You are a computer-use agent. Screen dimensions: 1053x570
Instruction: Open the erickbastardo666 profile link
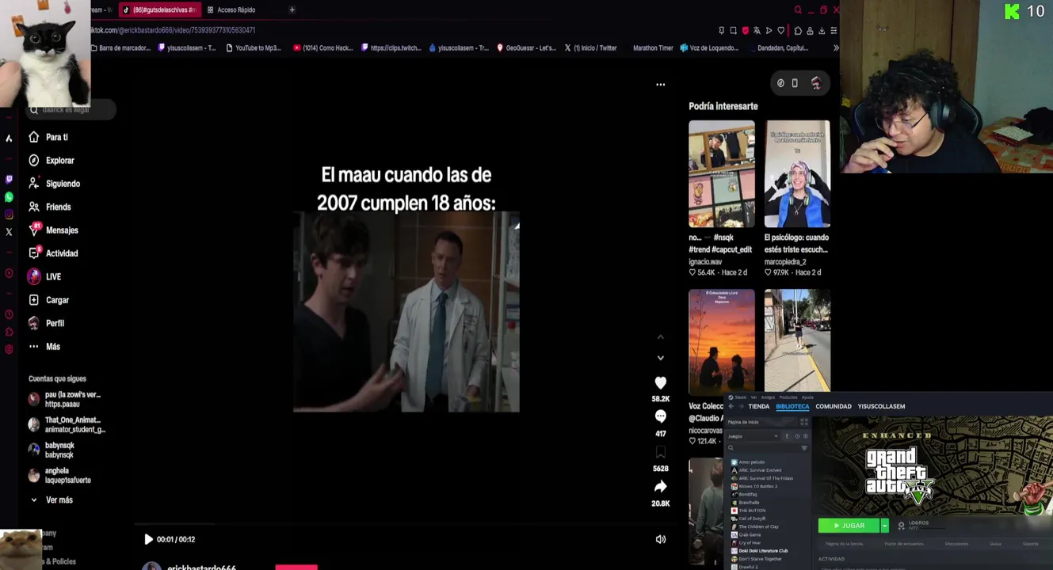201,567
